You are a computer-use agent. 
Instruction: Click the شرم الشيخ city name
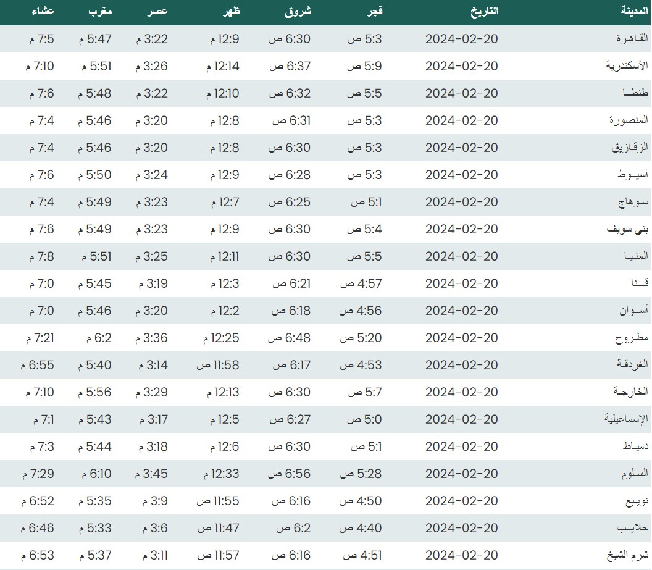point(629,555)
